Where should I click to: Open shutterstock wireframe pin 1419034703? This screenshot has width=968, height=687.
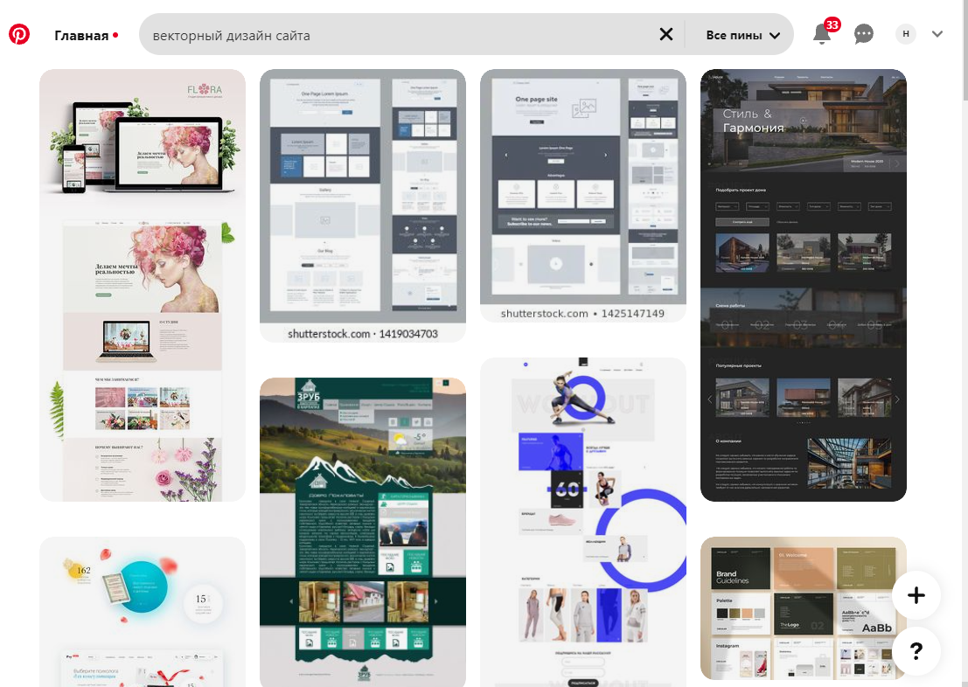coord(363,205)
